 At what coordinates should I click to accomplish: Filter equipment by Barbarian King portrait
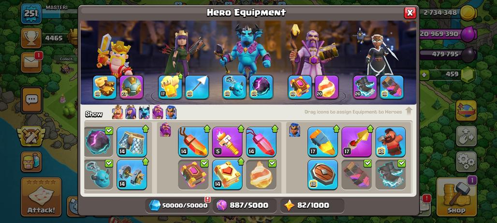click(x=117, y=112)
